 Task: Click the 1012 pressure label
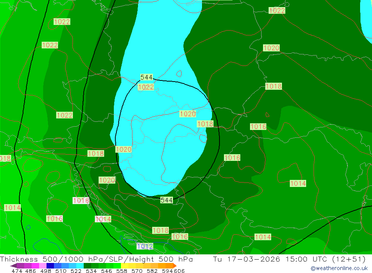point(145,246)
